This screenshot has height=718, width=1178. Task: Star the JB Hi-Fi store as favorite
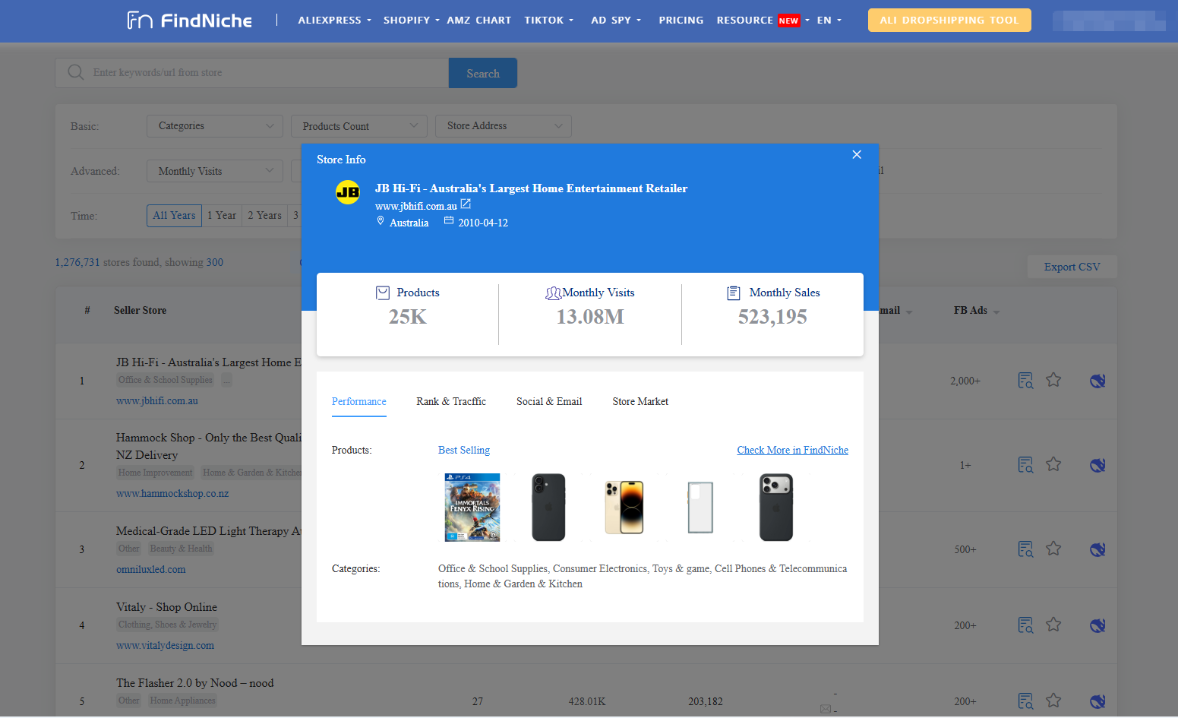pyautogui.click(x=1053, y=380)
